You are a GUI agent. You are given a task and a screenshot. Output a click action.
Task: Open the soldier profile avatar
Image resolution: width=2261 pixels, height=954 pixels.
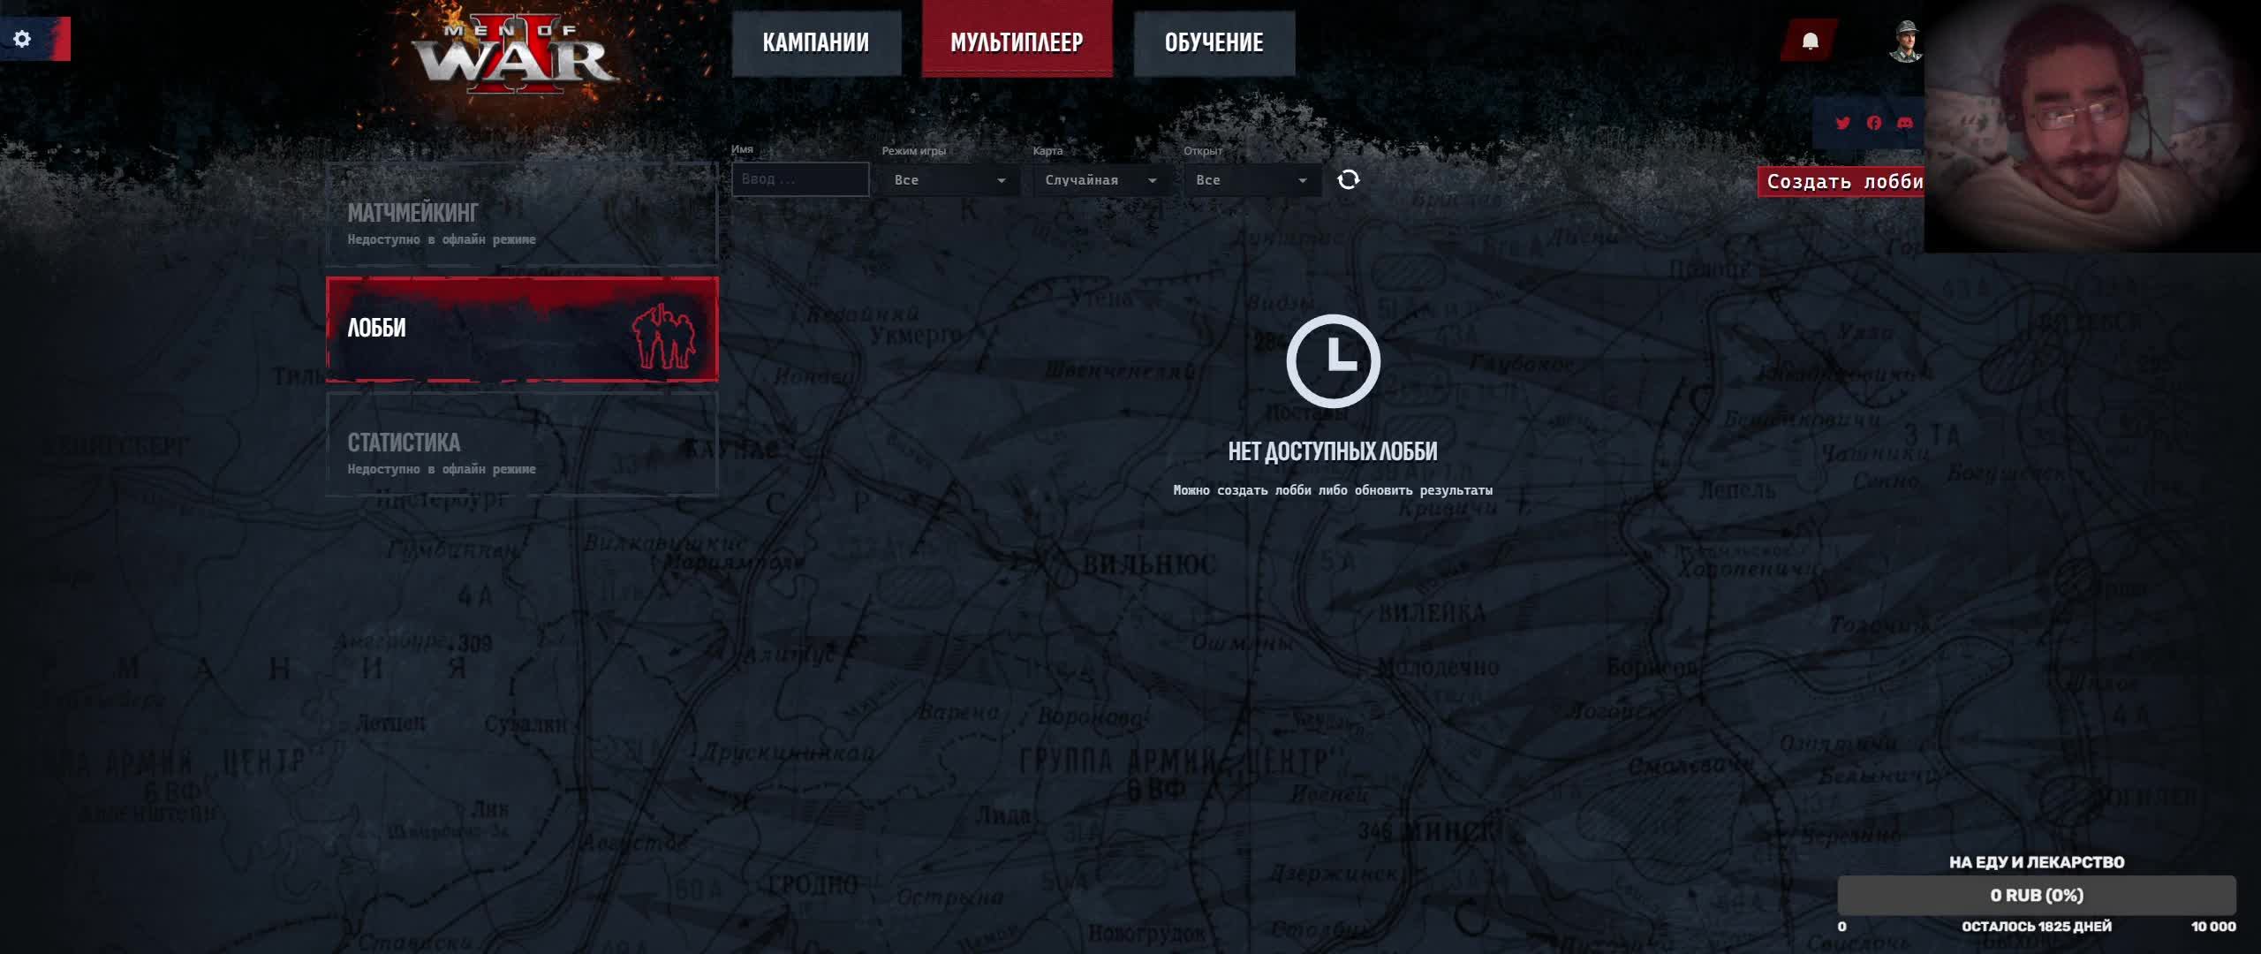[x=1905, y=42]
